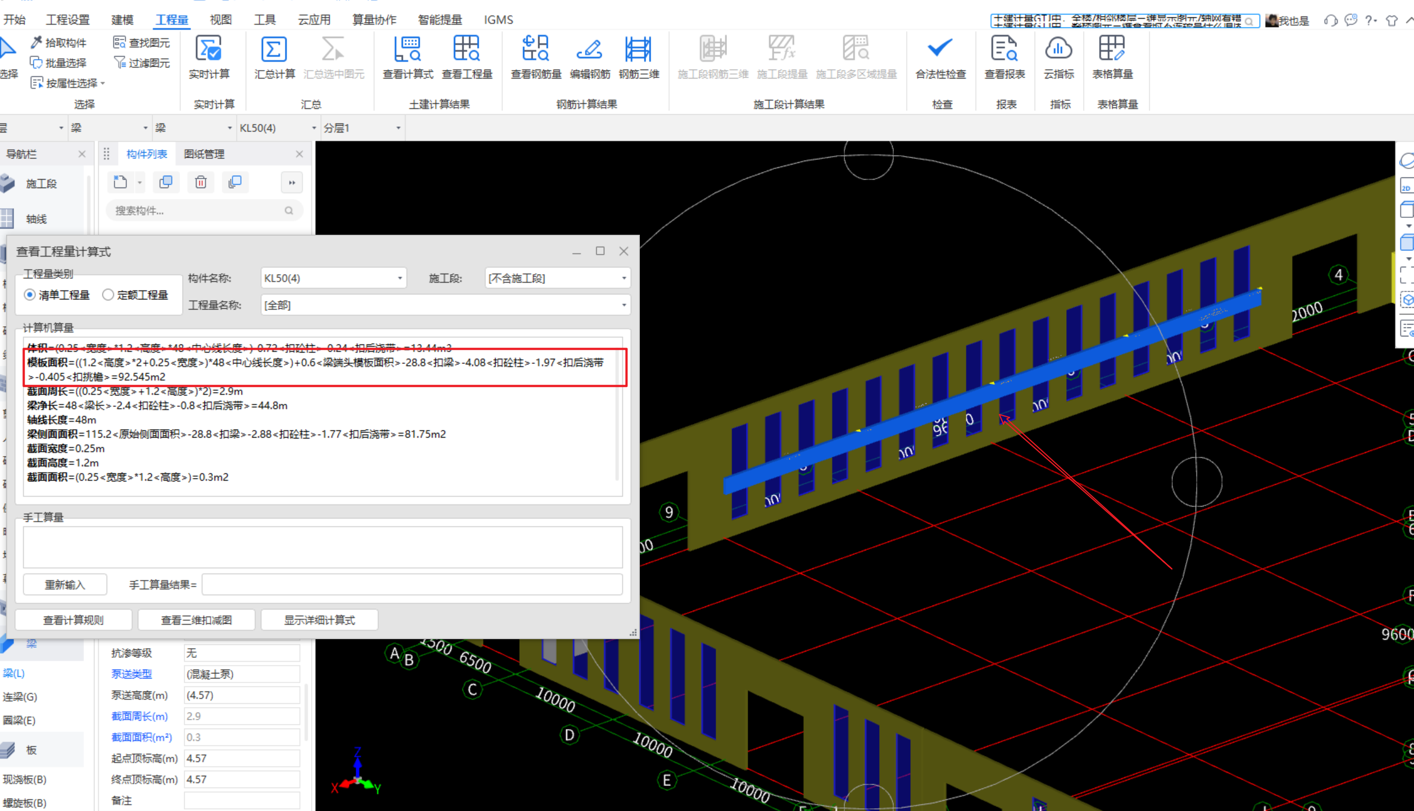Click the search magnifier in 搜索构件

click(x=289, y=211)
